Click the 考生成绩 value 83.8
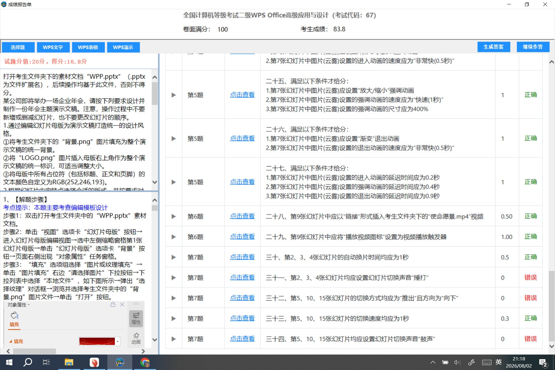Screen dimensions: 555x370 click(x=339, y=29)
